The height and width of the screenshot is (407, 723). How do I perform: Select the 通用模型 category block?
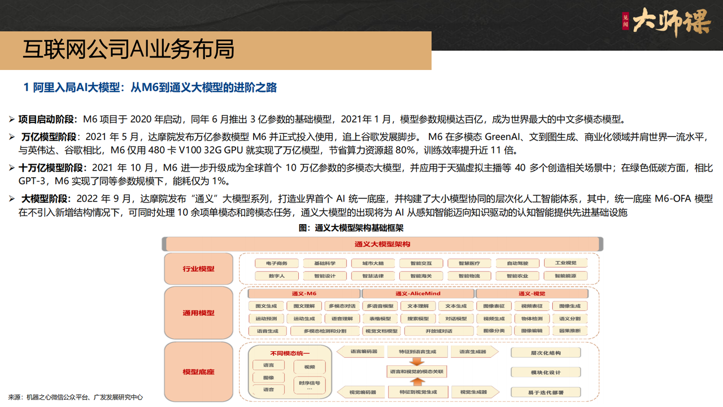[198, 313]
